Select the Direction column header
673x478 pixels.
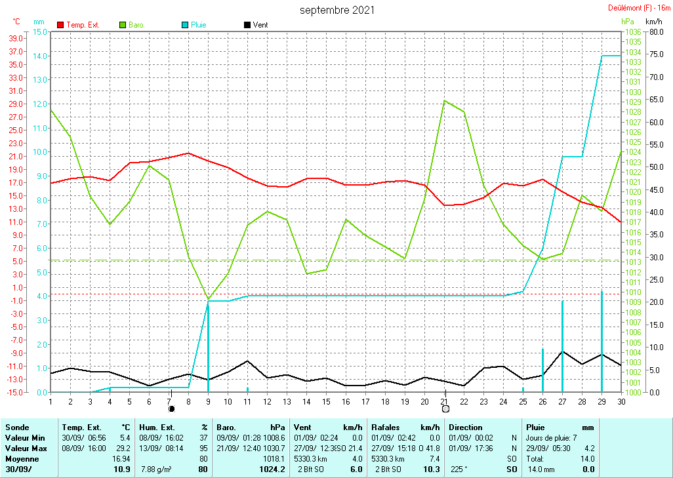point(465,428)
